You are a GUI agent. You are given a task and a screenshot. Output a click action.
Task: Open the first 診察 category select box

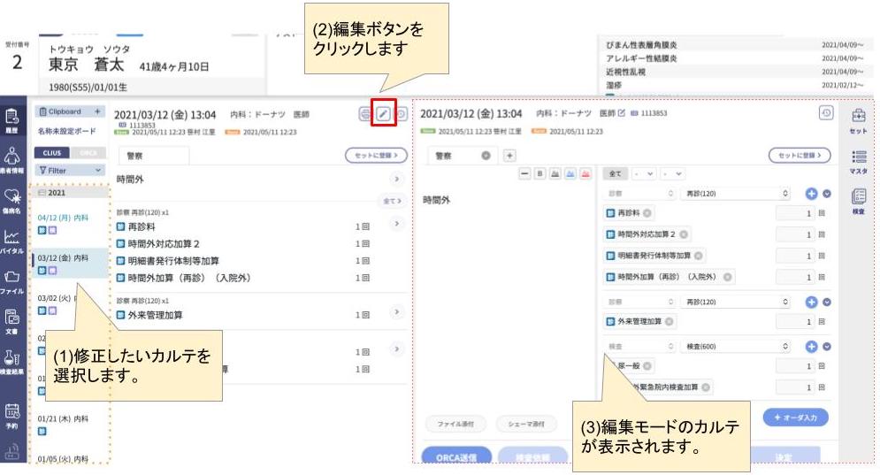click(x=639, y=193)
